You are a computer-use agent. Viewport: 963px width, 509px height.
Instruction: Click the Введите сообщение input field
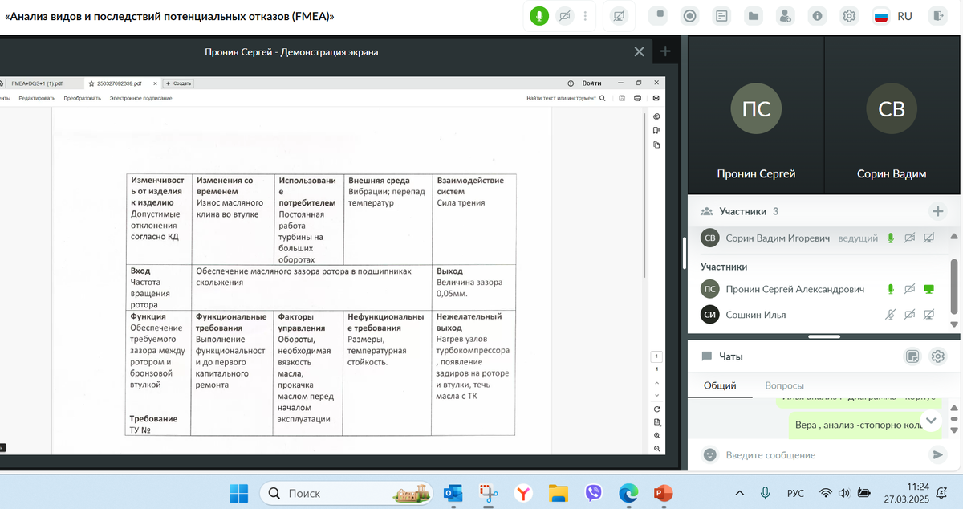coord(823,455)
